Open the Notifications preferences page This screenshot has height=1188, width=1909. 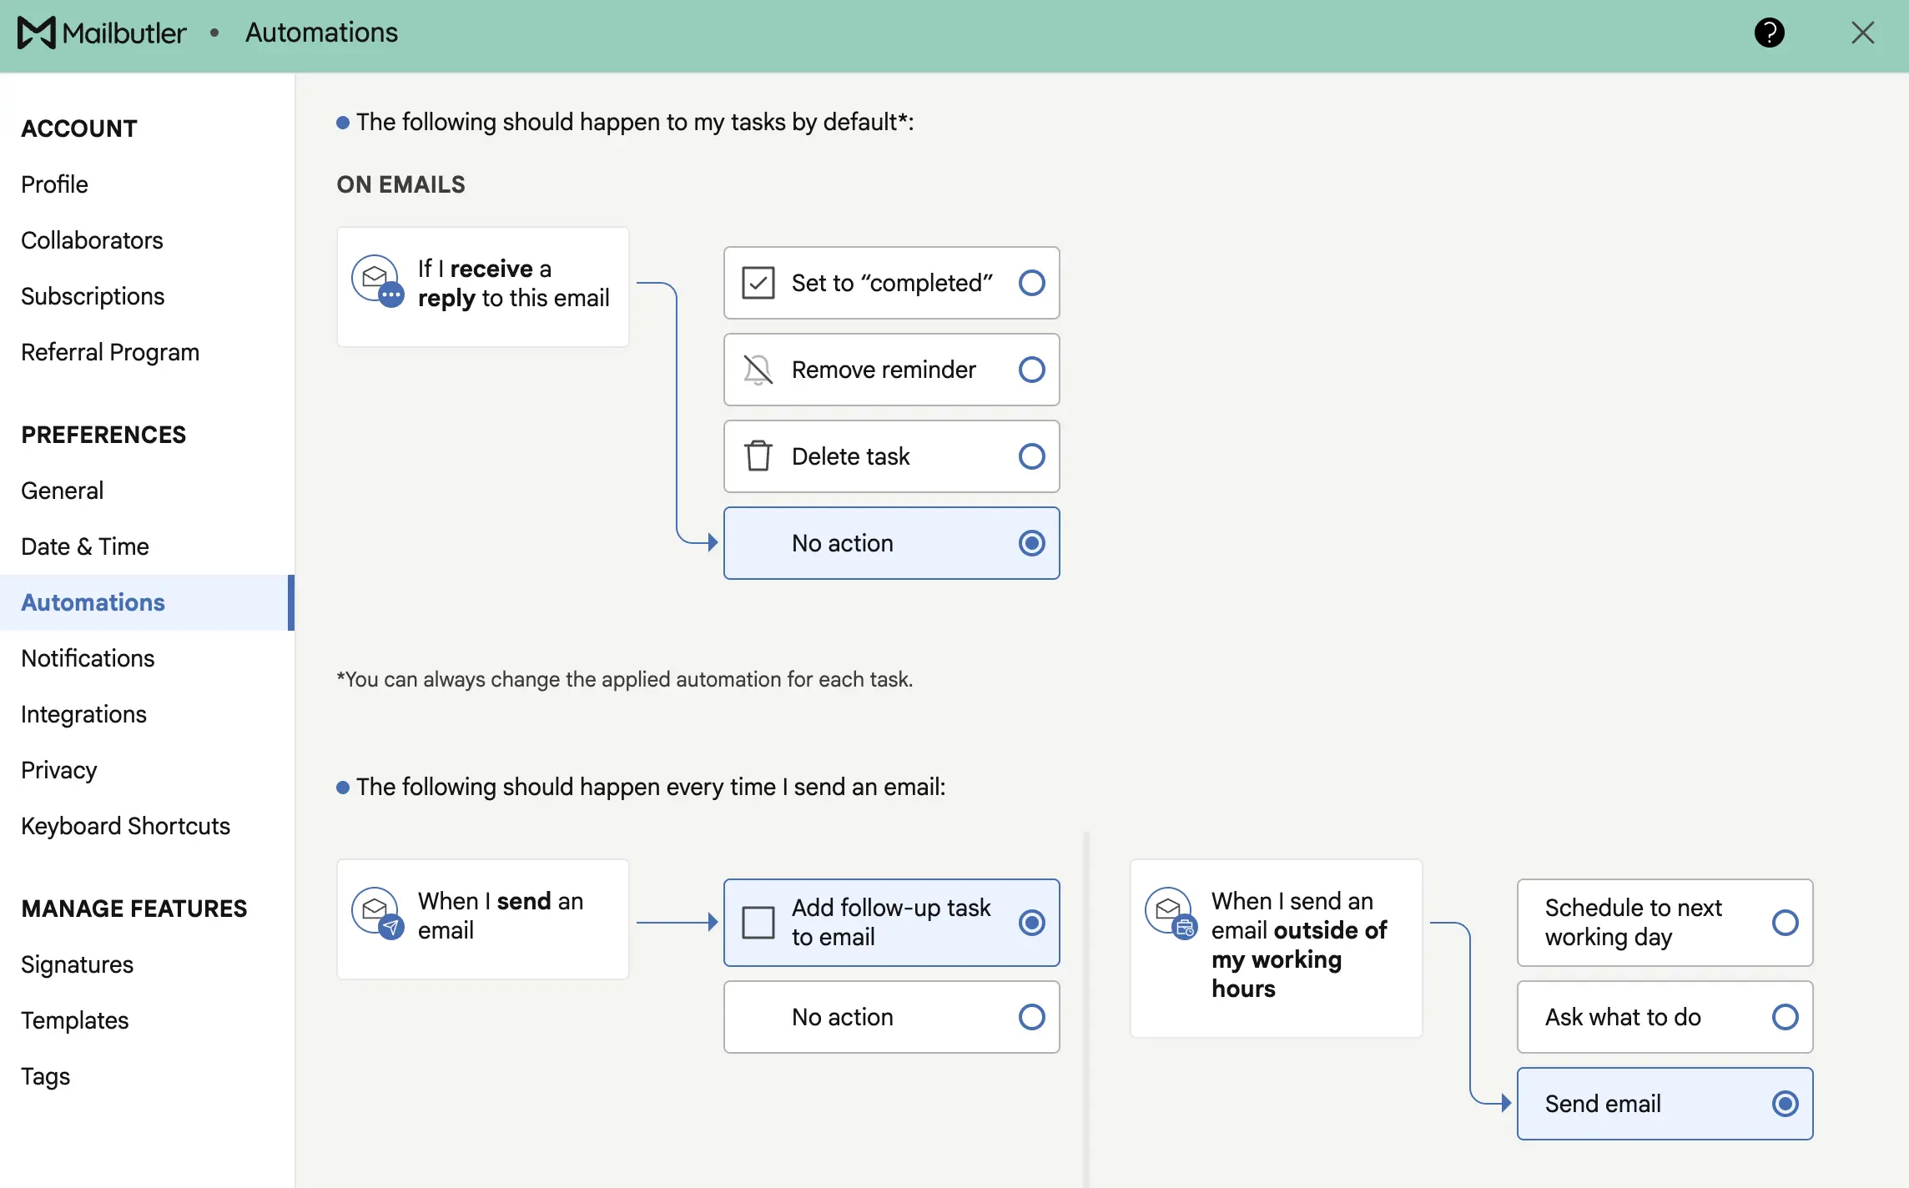point(88,658)
